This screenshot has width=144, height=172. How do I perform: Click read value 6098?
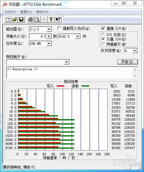[x=131, y=95]
